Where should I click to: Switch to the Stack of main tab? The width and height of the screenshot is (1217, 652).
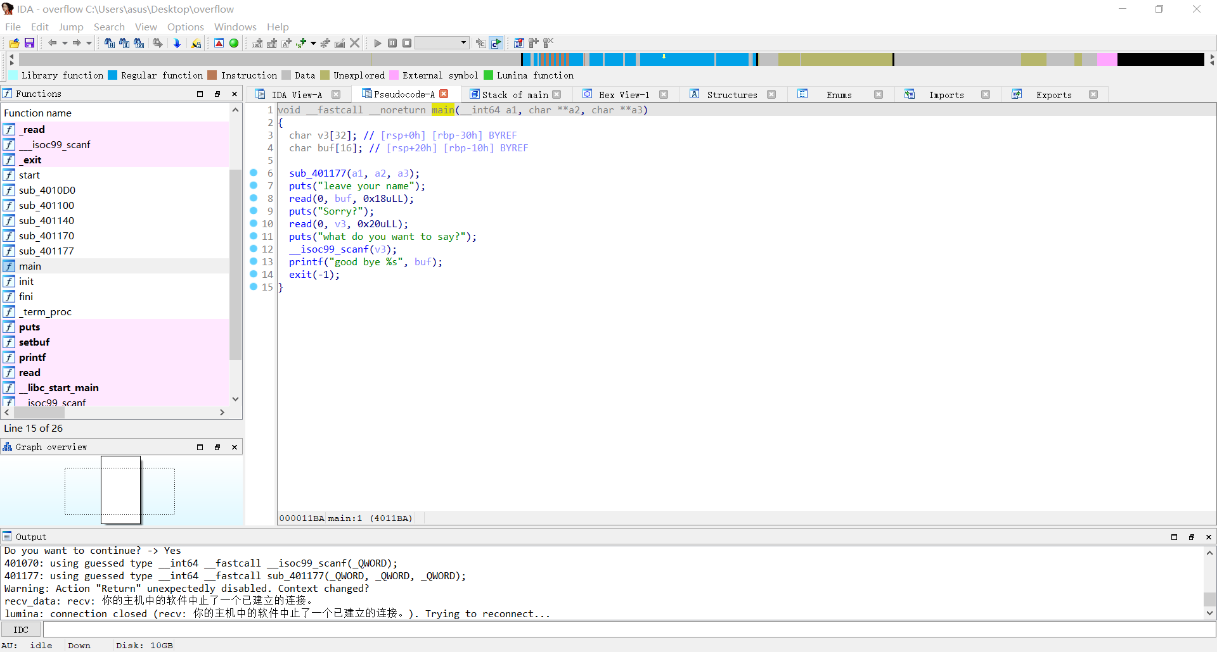[515, 95]
